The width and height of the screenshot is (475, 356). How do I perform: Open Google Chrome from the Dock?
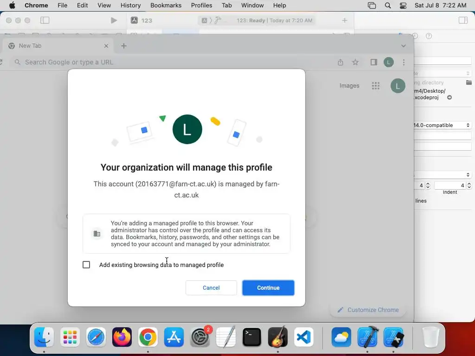point(148,337)
